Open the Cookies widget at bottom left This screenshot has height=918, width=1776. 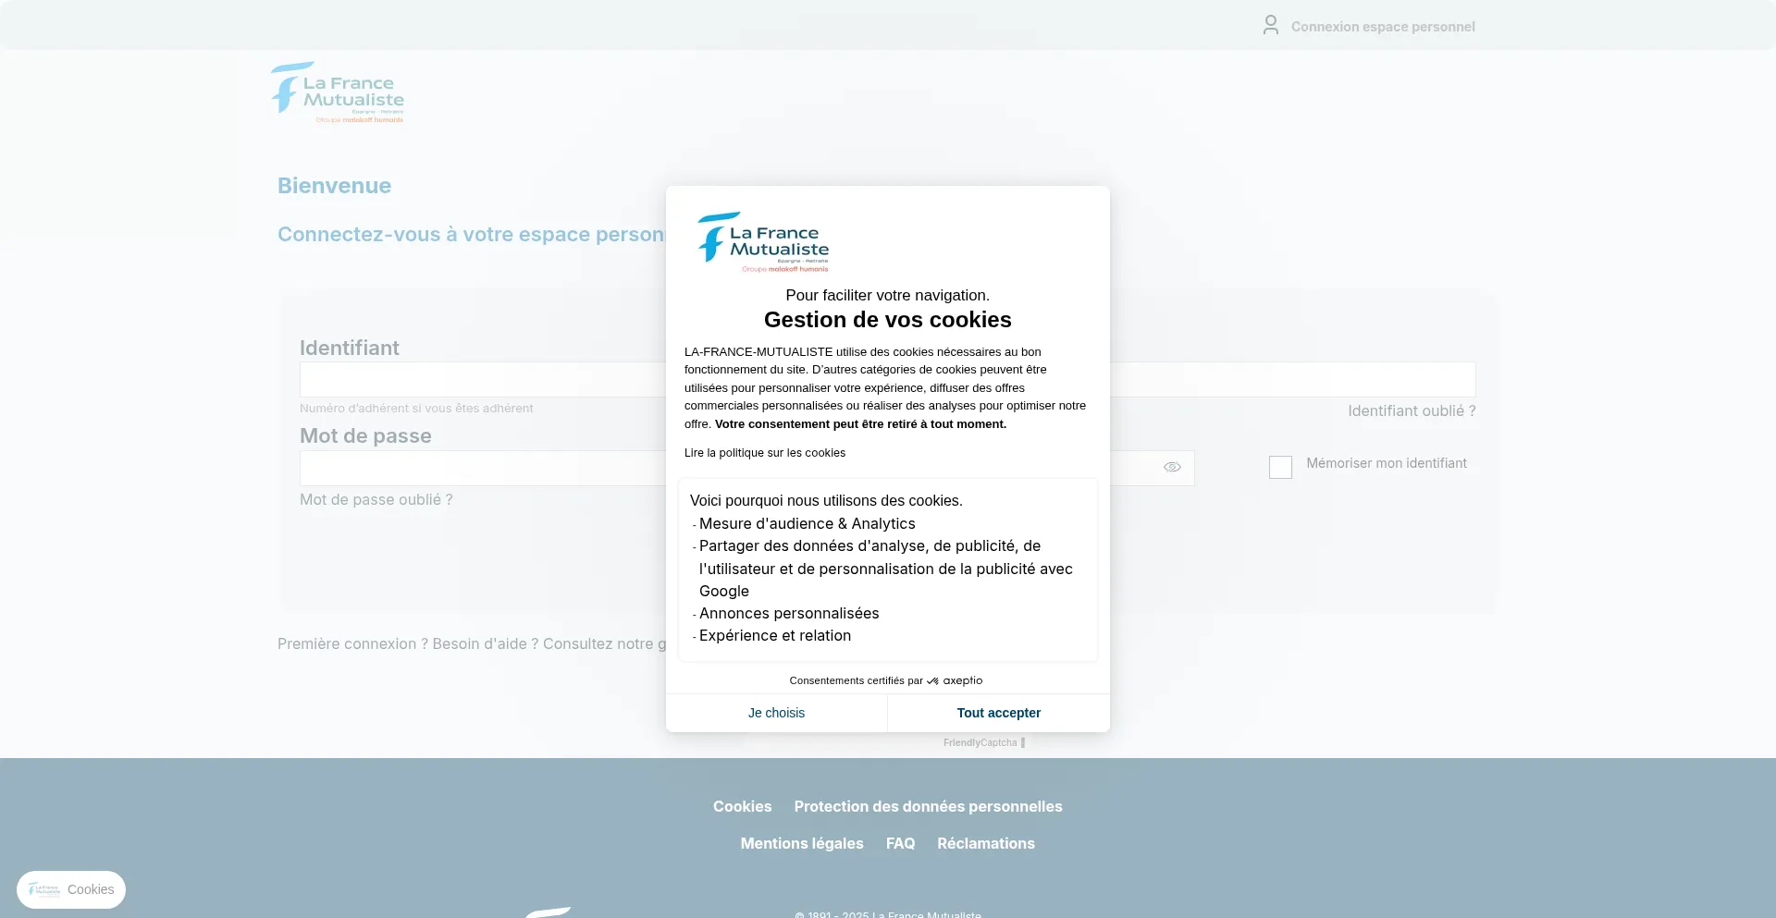71,889
